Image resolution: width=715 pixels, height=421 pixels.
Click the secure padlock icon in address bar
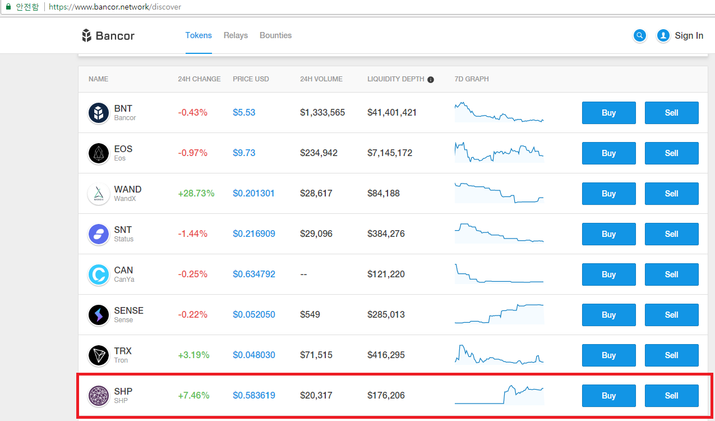pyautogui.click(x=8, y=7)
